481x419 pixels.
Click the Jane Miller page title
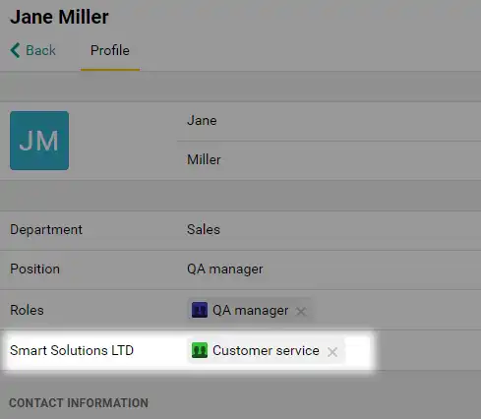pyautogui.click(x=59, y=17)
